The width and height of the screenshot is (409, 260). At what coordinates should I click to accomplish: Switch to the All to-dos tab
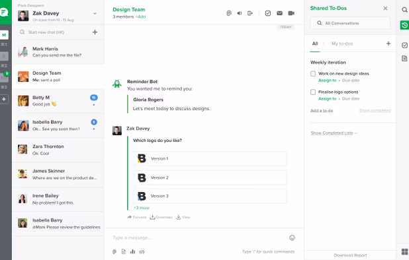click(x=315, y=44)
